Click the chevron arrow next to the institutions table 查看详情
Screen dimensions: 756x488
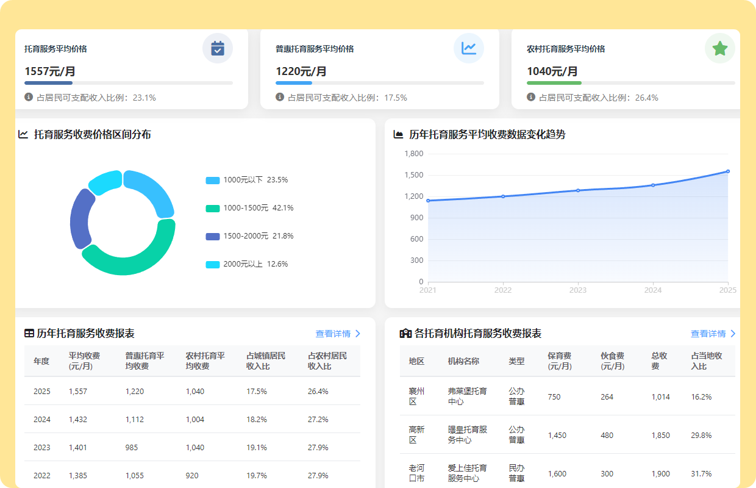[733, 334]
